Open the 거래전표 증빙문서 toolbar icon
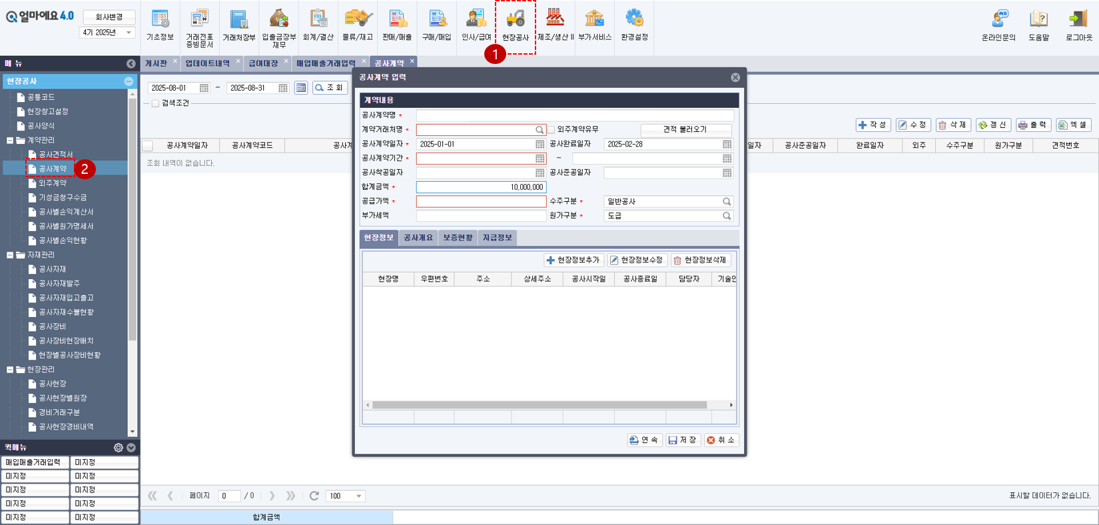1099x525 pixels. (x=199, y=28)
